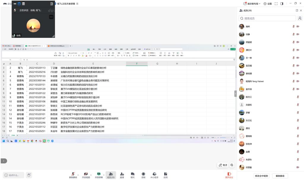
Task: Start 录制 (Record) from bottom toolbar
Action: point(143,175)
